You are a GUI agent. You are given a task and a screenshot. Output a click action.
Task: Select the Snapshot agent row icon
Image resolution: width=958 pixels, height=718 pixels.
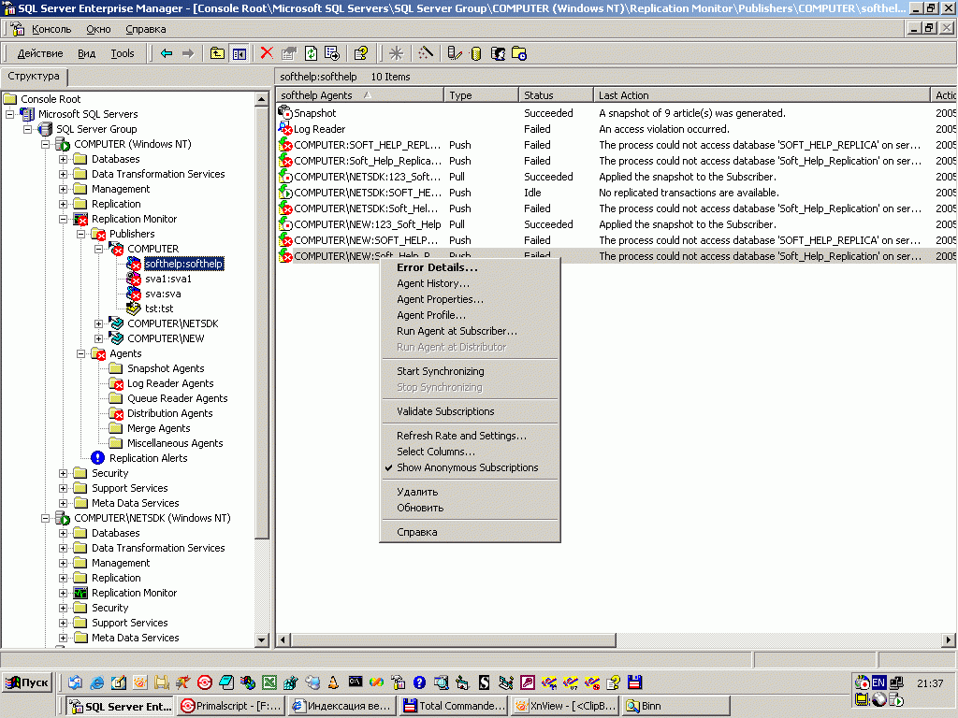(x=285, y=113)
